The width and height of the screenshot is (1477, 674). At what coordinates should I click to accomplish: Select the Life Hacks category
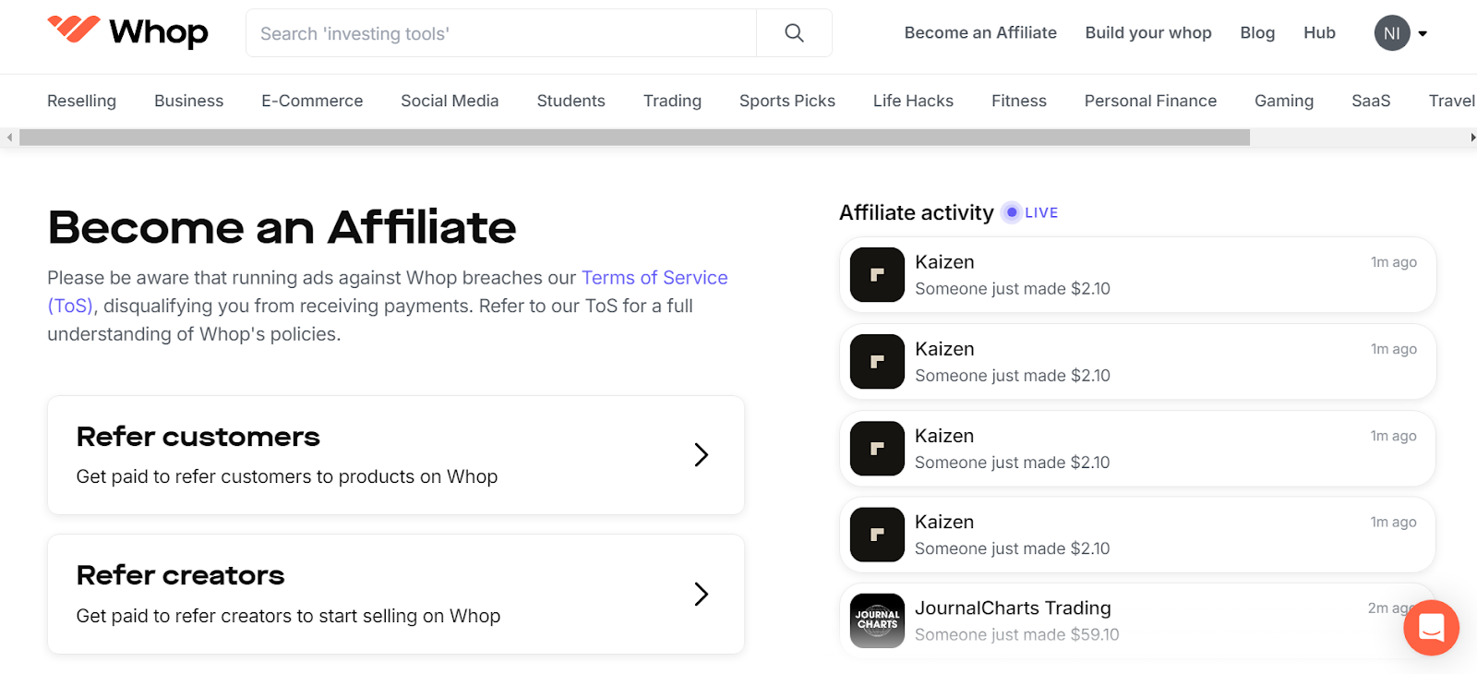point(913,101)
